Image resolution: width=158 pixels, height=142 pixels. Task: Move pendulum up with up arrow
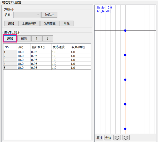[37, 39]
